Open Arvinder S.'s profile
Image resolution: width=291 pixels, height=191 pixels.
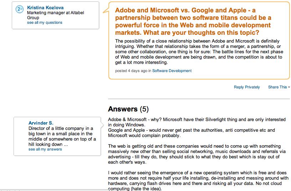[x=41, y=123]
